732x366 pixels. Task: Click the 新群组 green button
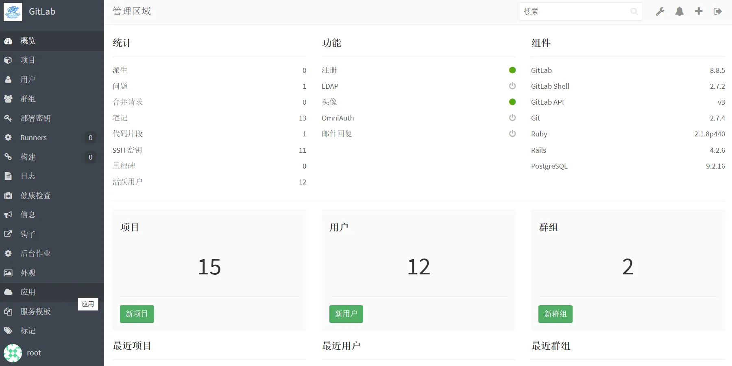click(555, 314)
